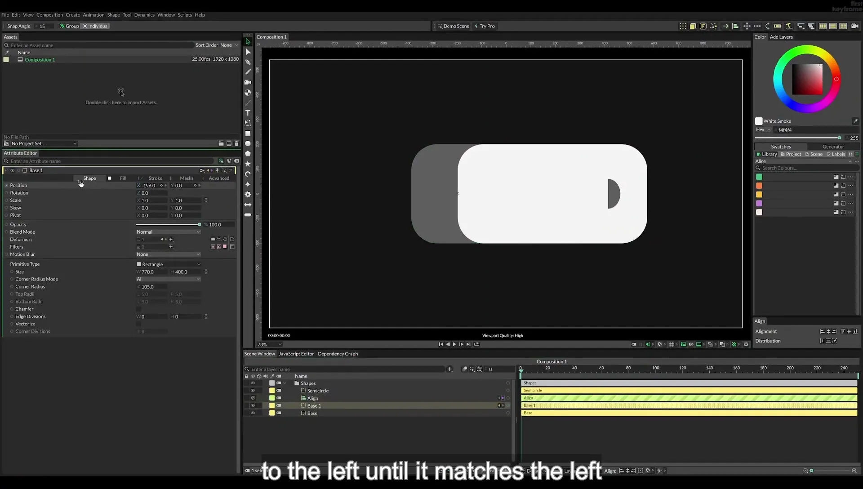This screenshot has width=863, height=489.
Task: Click the Play button in viewport controls
Action: coord(454,344)
